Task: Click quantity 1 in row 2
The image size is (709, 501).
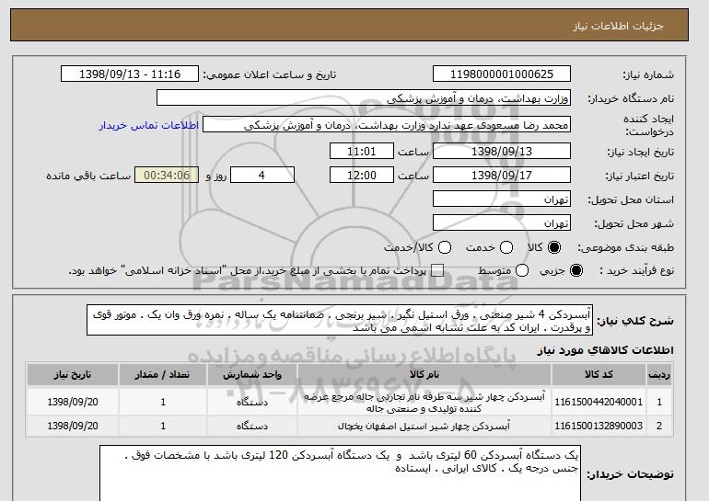Action: click(163, 426)
